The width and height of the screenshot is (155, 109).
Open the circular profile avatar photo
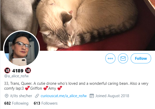pos(21,48)
